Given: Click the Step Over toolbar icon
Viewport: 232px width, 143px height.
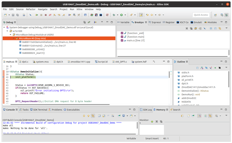Looking at the screenshot, I should tap(59, 15).
